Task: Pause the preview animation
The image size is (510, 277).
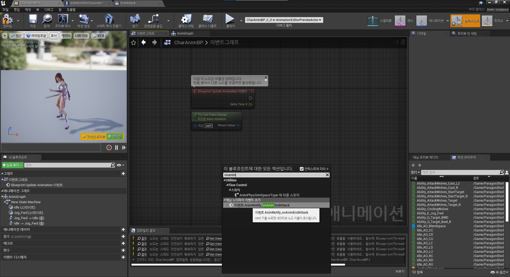Action: tap(117, 148)
